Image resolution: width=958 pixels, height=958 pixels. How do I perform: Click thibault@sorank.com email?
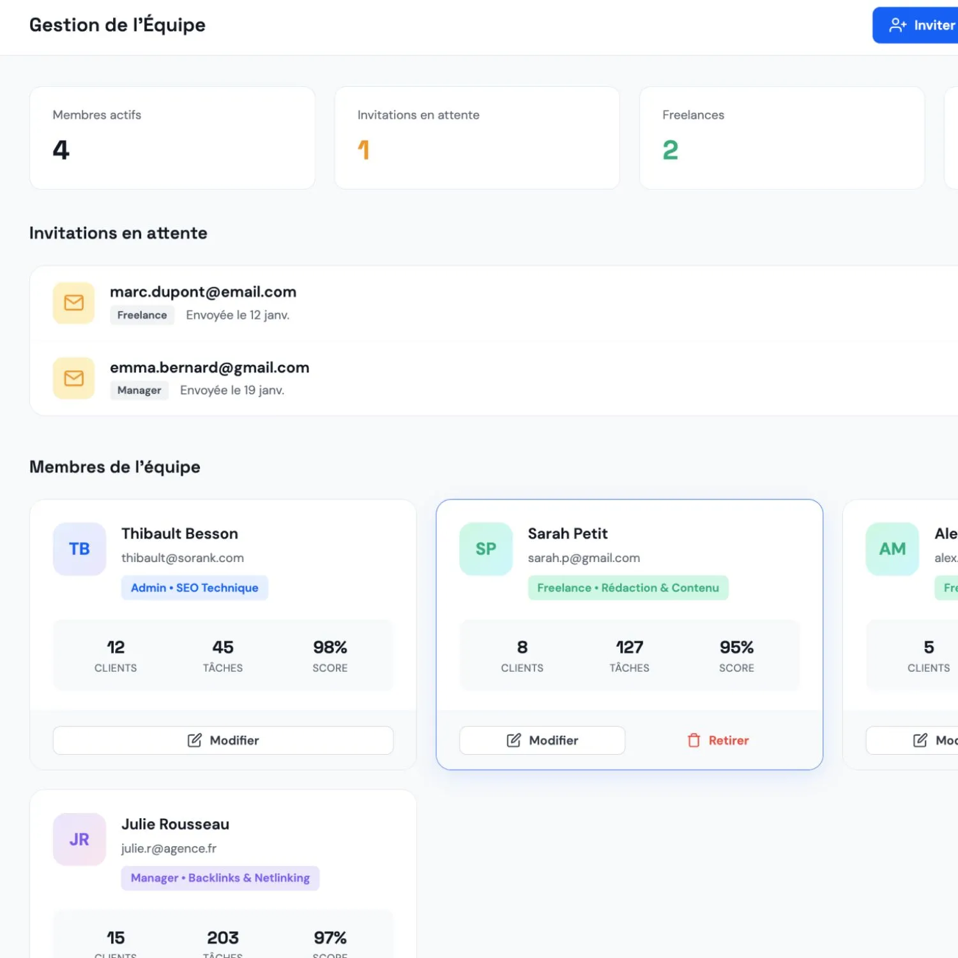coord(183,558)
